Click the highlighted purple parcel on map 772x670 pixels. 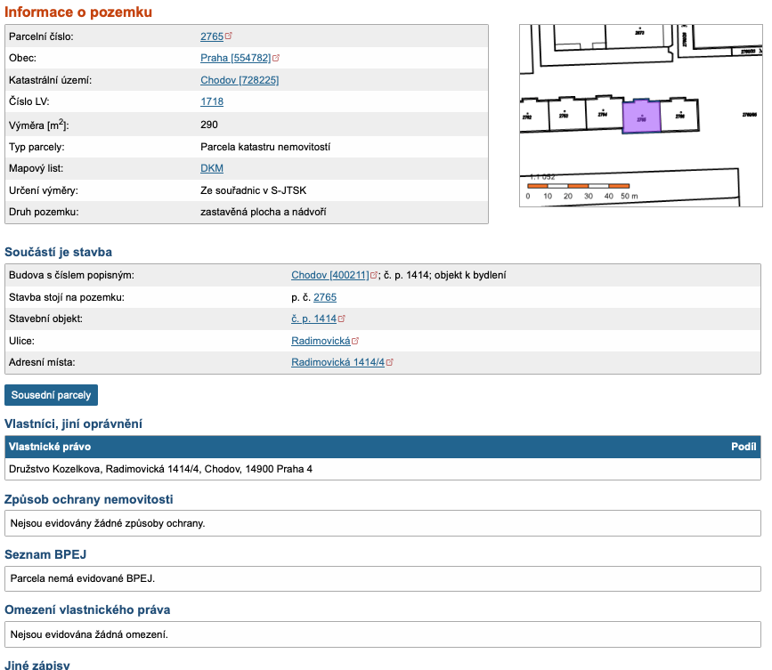pos(641,117)
